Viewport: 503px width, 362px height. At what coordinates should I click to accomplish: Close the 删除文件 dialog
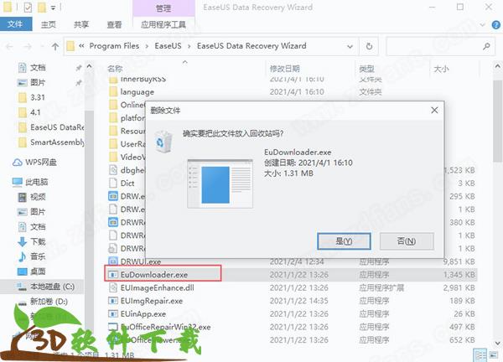(x=434, y=111)
